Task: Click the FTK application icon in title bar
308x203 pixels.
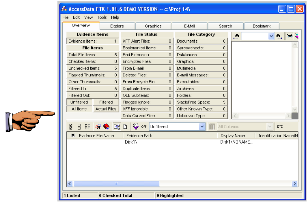Action: 64,9
